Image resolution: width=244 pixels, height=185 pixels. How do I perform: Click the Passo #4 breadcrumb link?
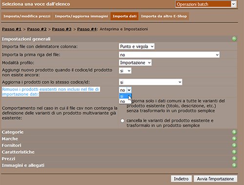(x=87, y=29)
